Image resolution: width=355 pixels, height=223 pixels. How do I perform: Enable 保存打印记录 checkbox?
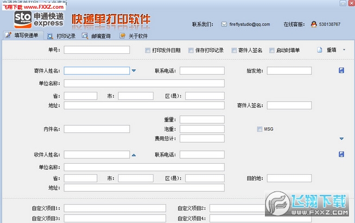[x=191, y=51]
